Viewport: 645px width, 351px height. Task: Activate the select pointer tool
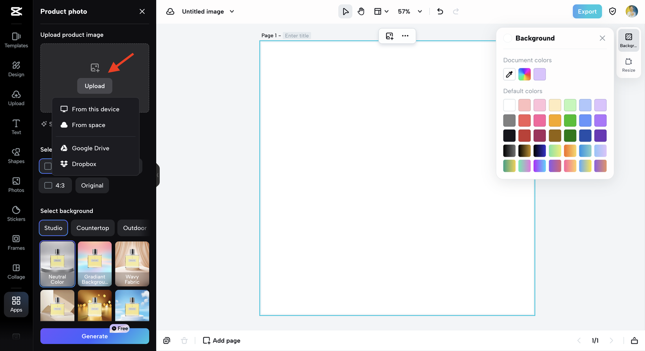[345, 12]
